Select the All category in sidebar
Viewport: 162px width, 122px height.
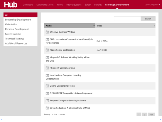21,15
